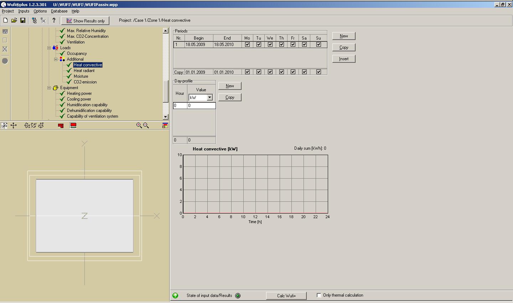The width and height of the screenshot is (513, 303).
Task: Open the Inputs menu
Action: [24, 11]
